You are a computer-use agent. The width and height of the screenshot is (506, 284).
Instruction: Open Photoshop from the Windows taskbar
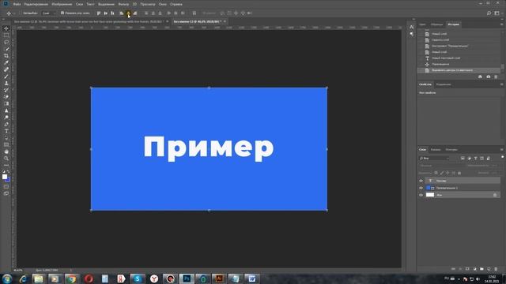187,278
